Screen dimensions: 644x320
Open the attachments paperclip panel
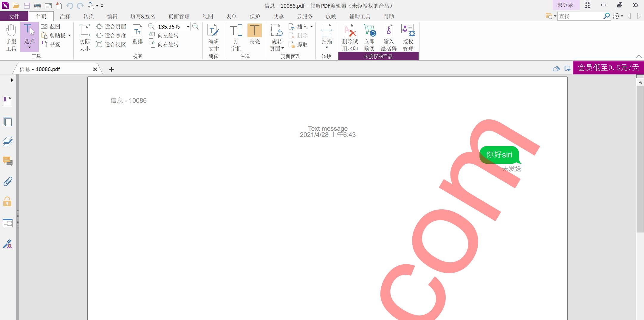pos(8,181)
